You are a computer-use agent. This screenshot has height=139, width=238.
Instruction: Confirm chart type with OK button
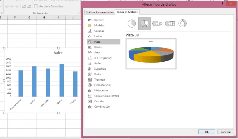(207, 132)
